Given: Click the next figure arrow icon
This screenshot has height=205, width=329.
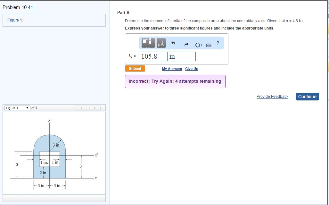Looking at the screenshot, I should (x=95, y=108).
